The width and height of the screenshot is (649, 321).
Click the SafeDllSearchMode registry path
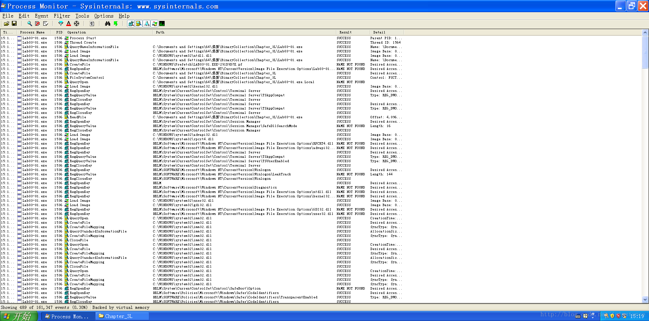coord(225,126)
